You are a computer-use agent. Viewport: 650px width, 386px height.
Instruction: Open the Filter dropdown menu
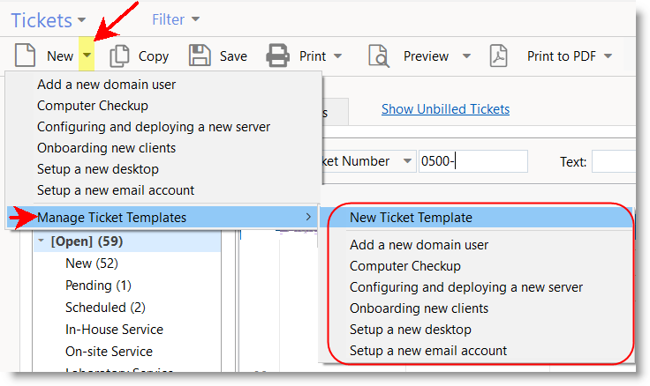[175, 19]
